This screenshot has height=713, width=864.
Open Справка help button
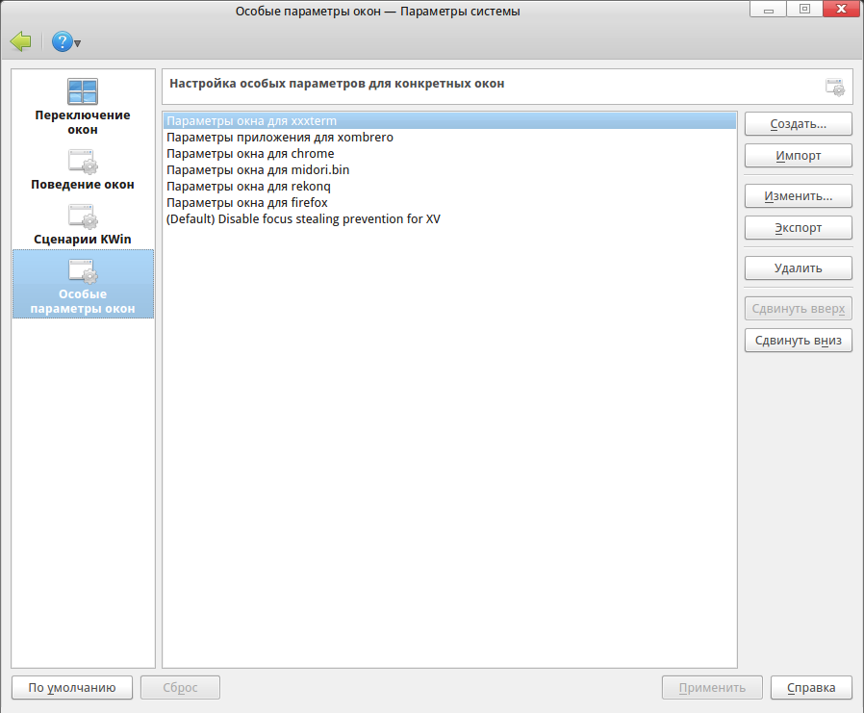(x=811, y=688)
